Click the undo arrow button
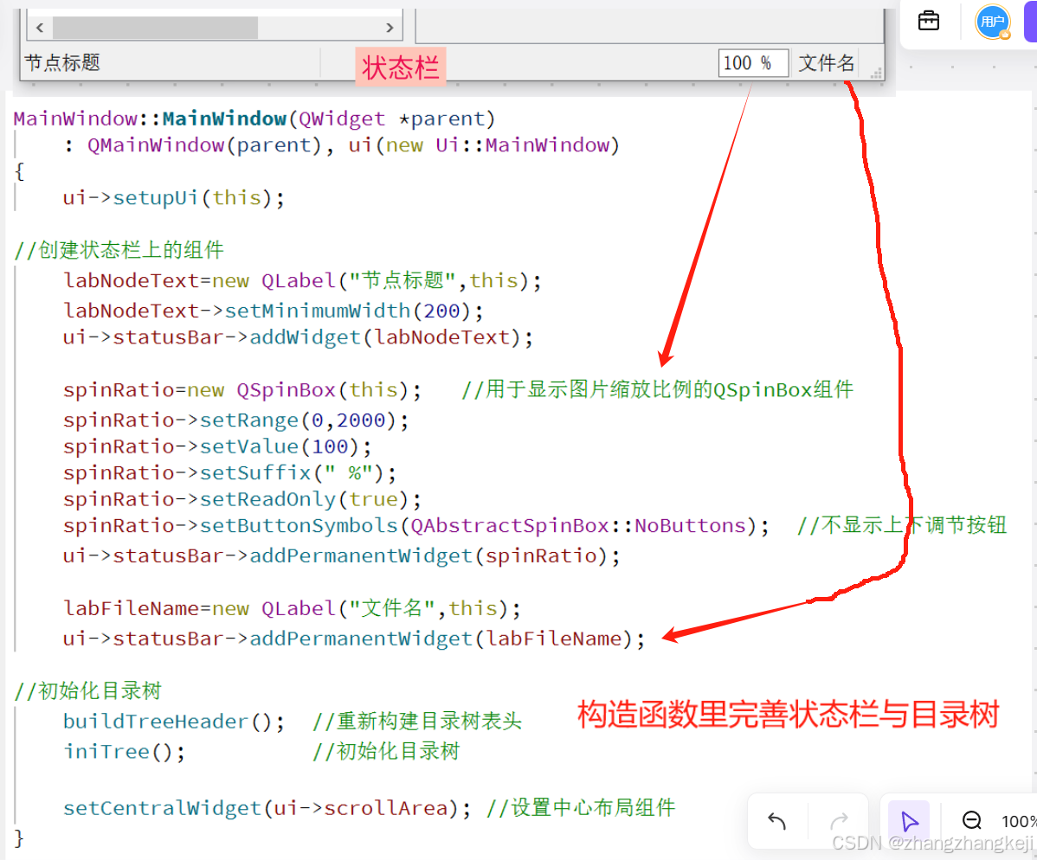 [777, 821]
